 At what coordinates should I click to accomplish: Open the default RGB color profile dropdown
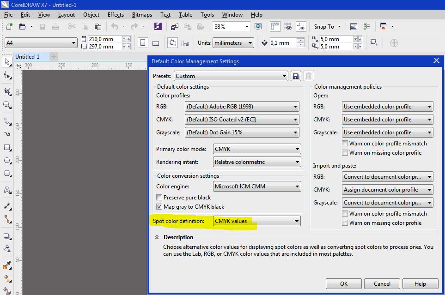pos(242,107)
